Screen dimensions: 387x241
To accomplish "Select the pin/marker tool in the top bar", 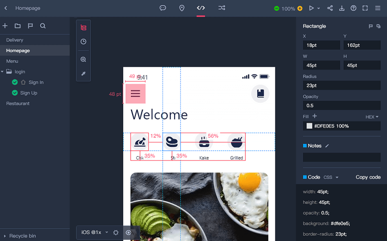I will point(182,8).
